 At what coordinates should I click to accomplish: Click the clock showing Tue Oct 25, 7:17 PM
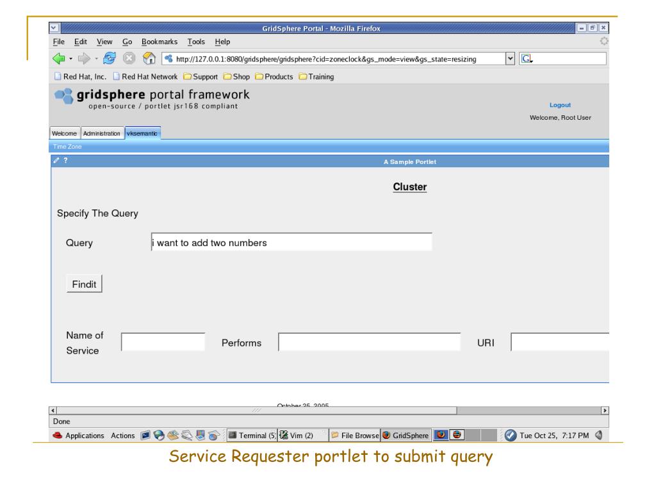pyautogui.click(x=554, y=436)
